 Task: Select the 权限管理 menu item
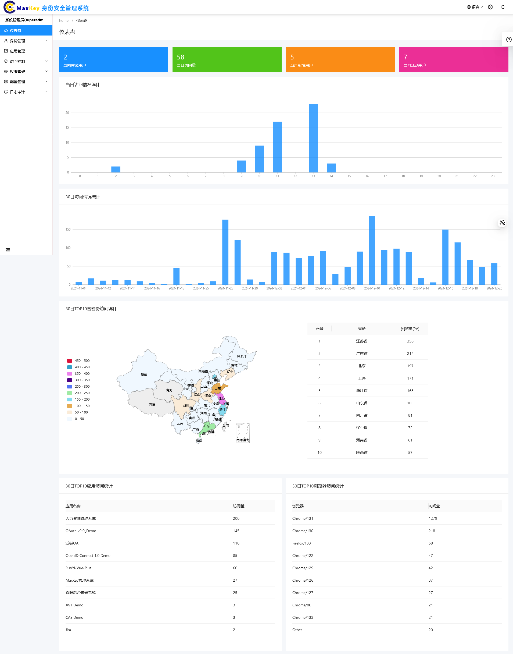click(x=17, y=72)
